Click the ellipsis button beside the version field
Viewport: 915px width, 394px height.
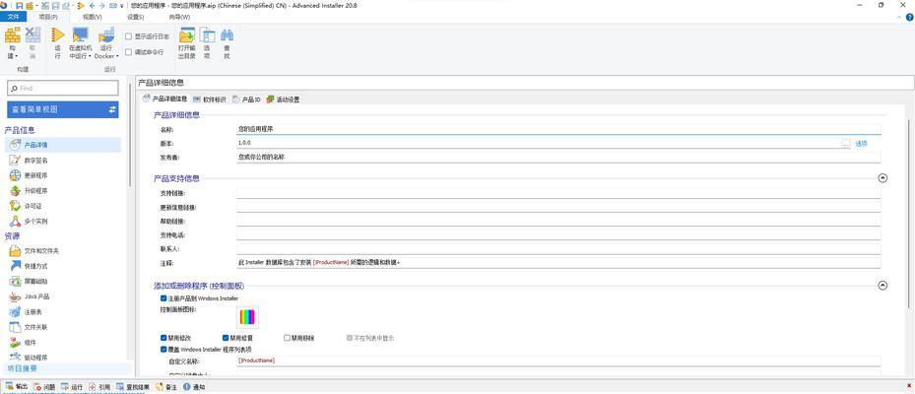click(846, 144)
